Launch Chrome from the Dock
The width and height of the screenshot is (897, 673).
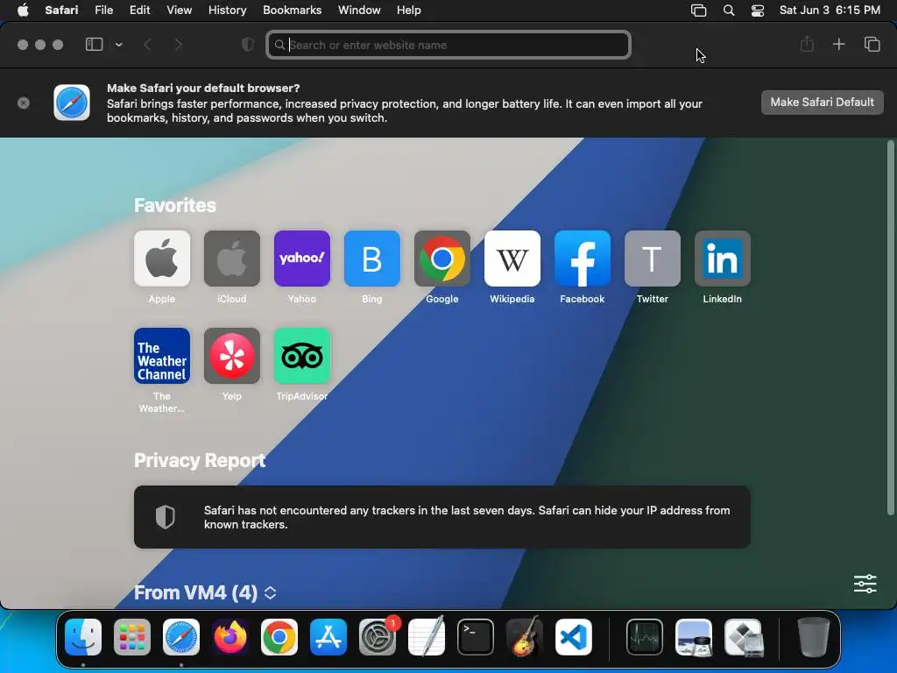279,637
